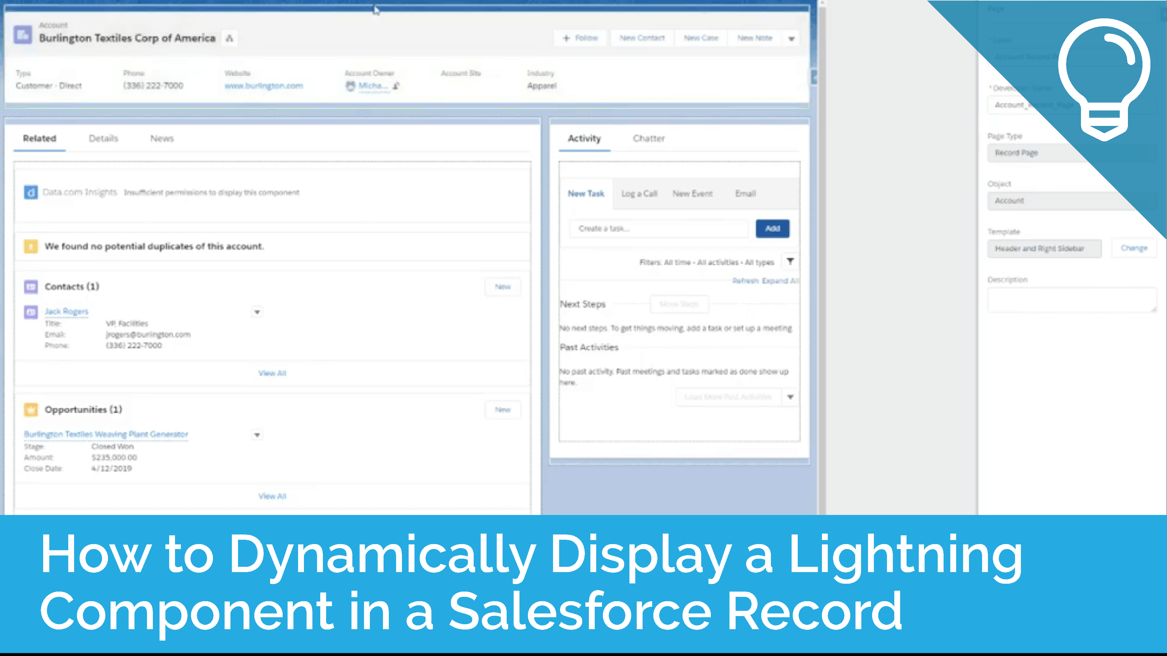Image resolution: width=1167 pixels, height=656 pixels.
Task: Switch to the Chatter tab
Action: pos(649,138)
